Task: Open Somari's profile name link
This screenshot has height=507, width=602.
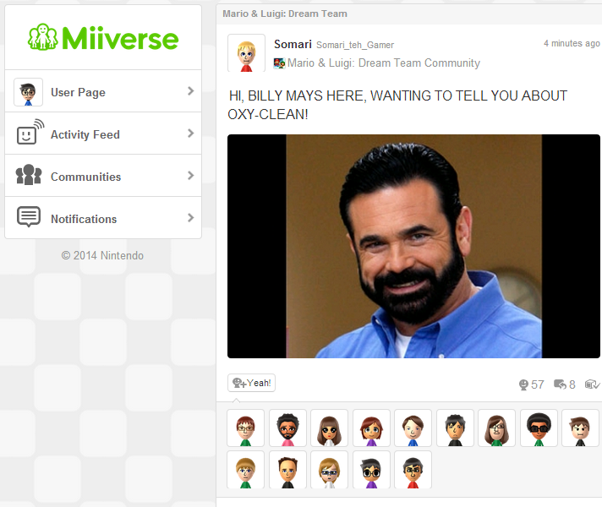Action: [293, 44]
